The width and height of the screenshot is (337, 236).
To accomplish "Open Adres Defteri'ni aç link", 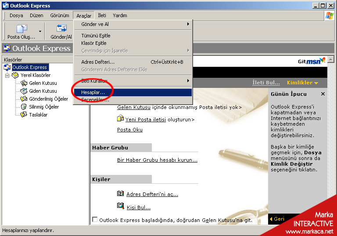I will [x=152, y=194].
